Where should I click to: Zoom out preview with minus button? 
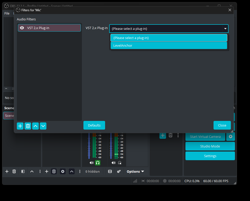click(6, 89)
